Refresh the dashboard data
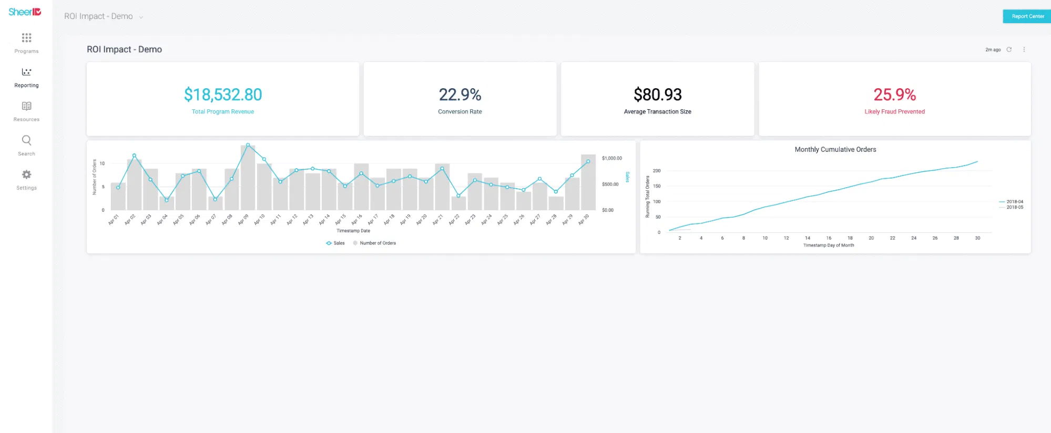The height and width of the screenshot is (433, 1051). 1009,49
